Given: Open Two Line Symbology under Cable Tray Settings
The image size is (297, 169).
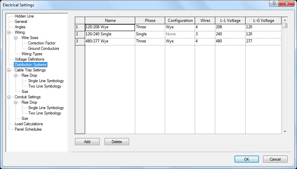Looking at the screenshot, I should (45, 86).
